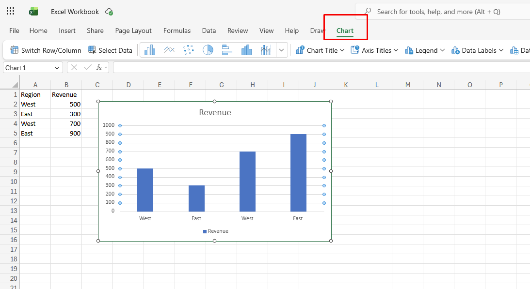This screenshot has width=530, height=289.
Task: Open the Page Layout tab
Action: 133,30
